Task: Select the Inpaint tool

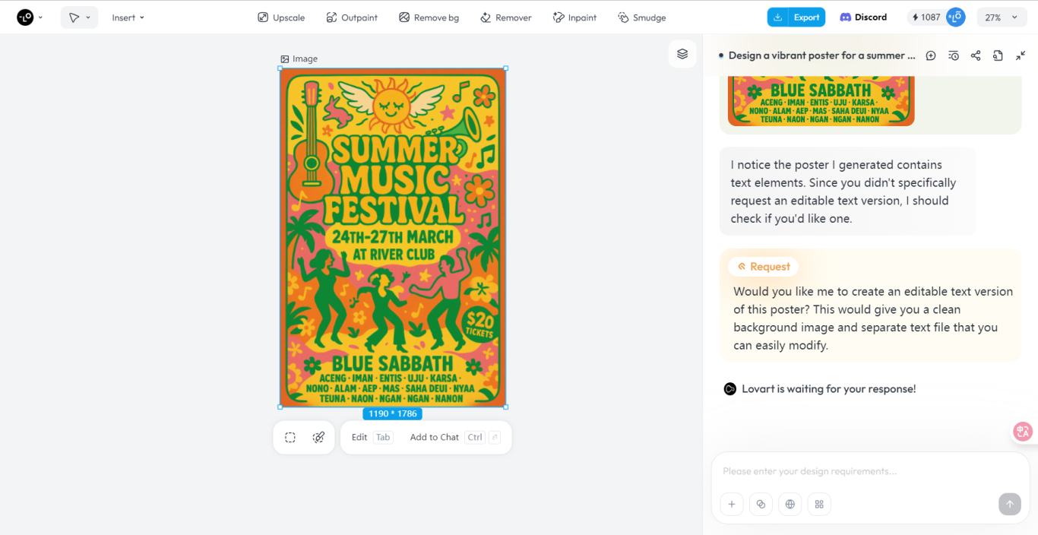Action: click(574, 17)
